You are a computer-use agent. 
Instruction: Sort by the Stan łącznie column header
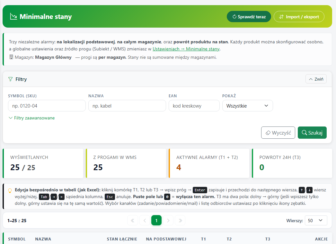pos(122,239)
